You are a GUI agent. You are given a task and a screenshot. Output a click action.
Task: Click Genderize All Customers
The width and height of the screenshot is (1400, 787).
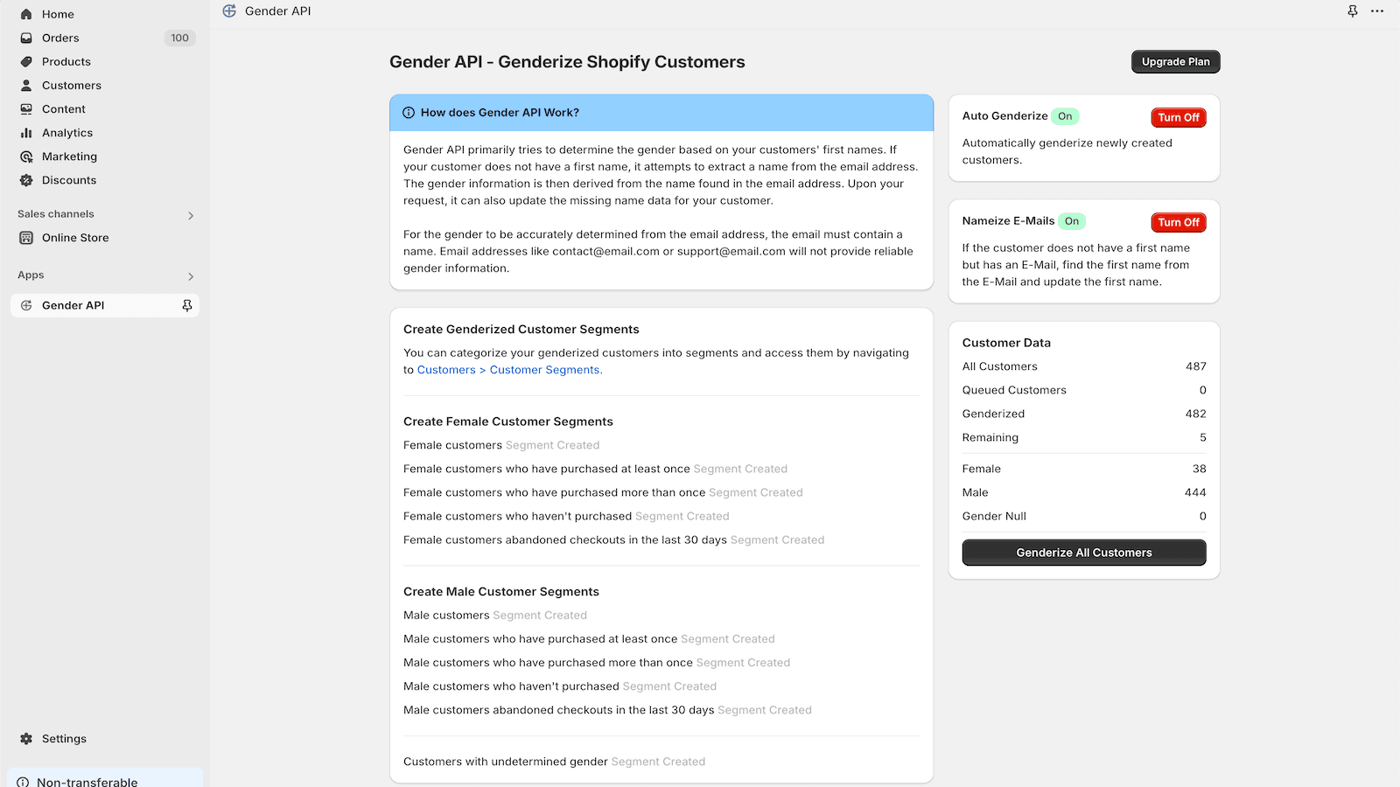[x=1084, y=552]
